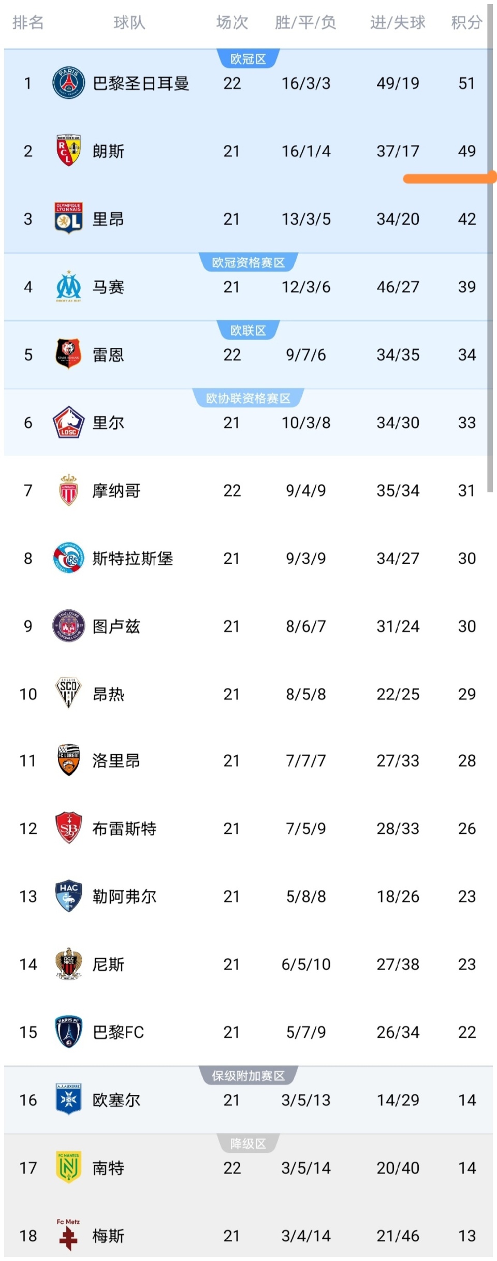The width and height of the screenshot is (497, 1261).
Task: Click the Stade Rennais logo
Action: [68, 354]
